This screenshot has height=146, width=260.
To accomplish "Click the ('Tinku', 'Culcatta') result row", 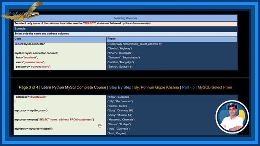I will 118,97.
